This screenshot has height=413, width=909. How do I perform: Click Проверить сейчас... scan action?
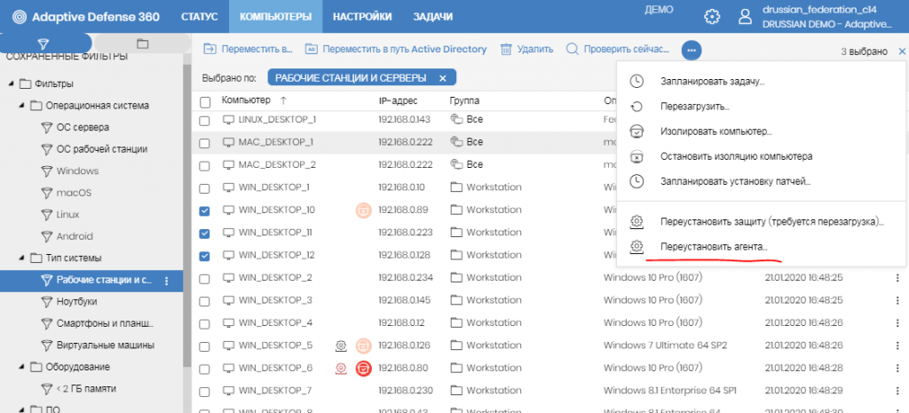(618, 50)
